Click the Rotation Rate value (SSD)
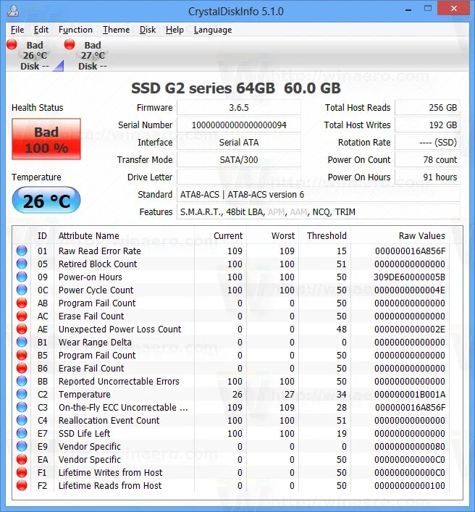Viewport: 475px width, 512px height. [427, 143]
